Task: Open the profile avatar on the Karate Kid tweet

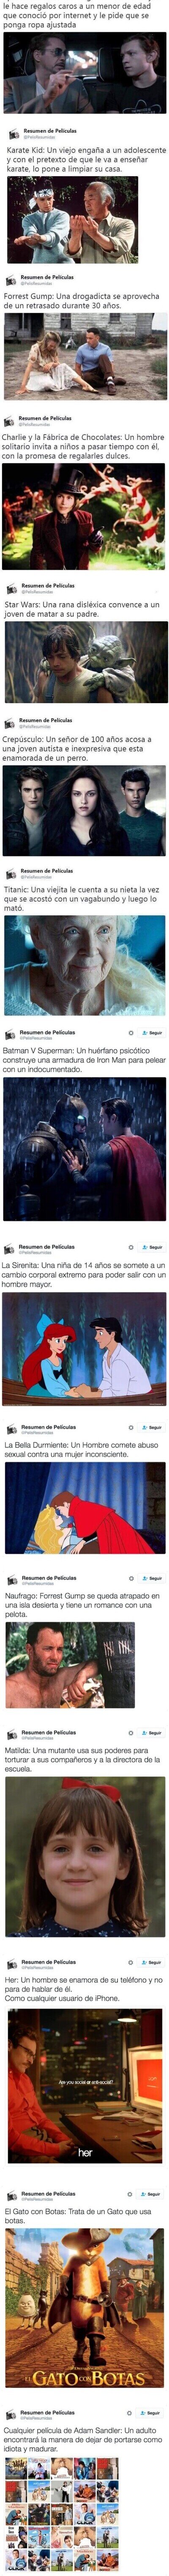Action: pyautogui.click(x=13, y=134)
